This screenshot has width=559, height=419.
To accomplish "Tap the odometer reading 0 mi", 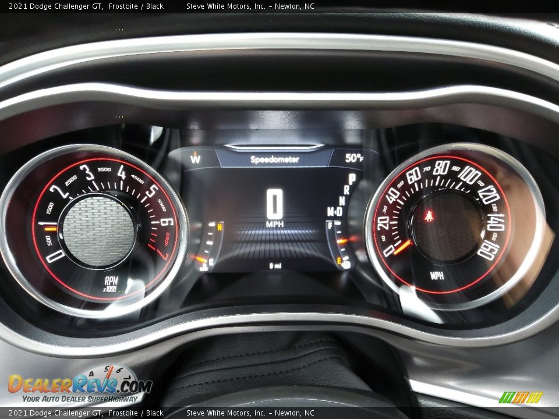I will (275, 265).
